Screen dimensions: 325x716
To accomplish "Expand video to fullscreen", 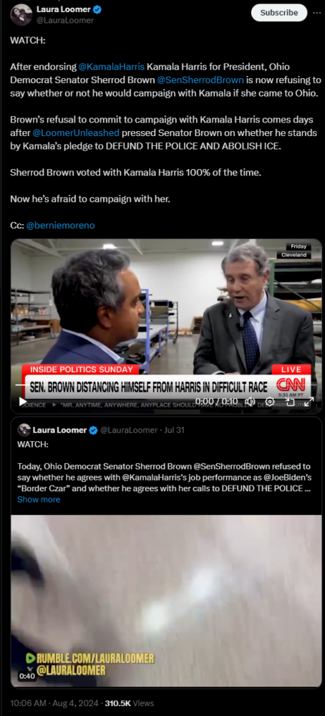I will coord(309,402).
